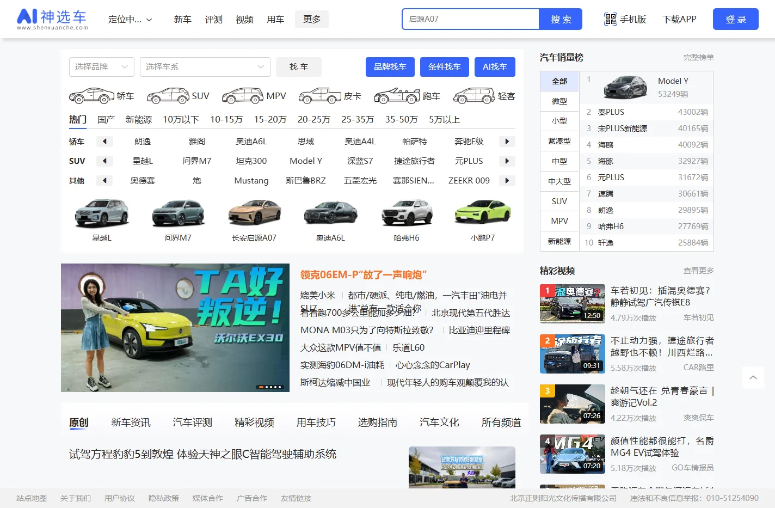Switch to the 所有频道 content tab
The width and height of the screenshot is (775, 508).
tap(501, 423)
